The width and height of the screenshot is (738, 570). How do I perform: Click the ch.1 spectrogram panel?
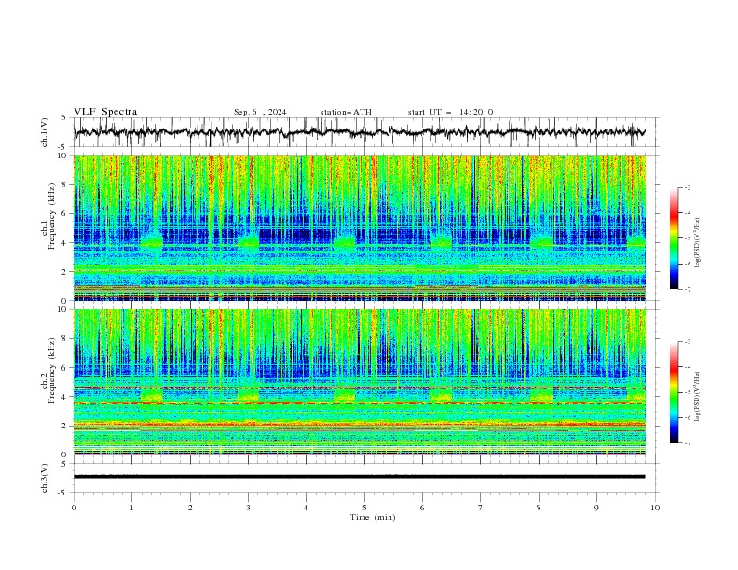pos(360,227)
